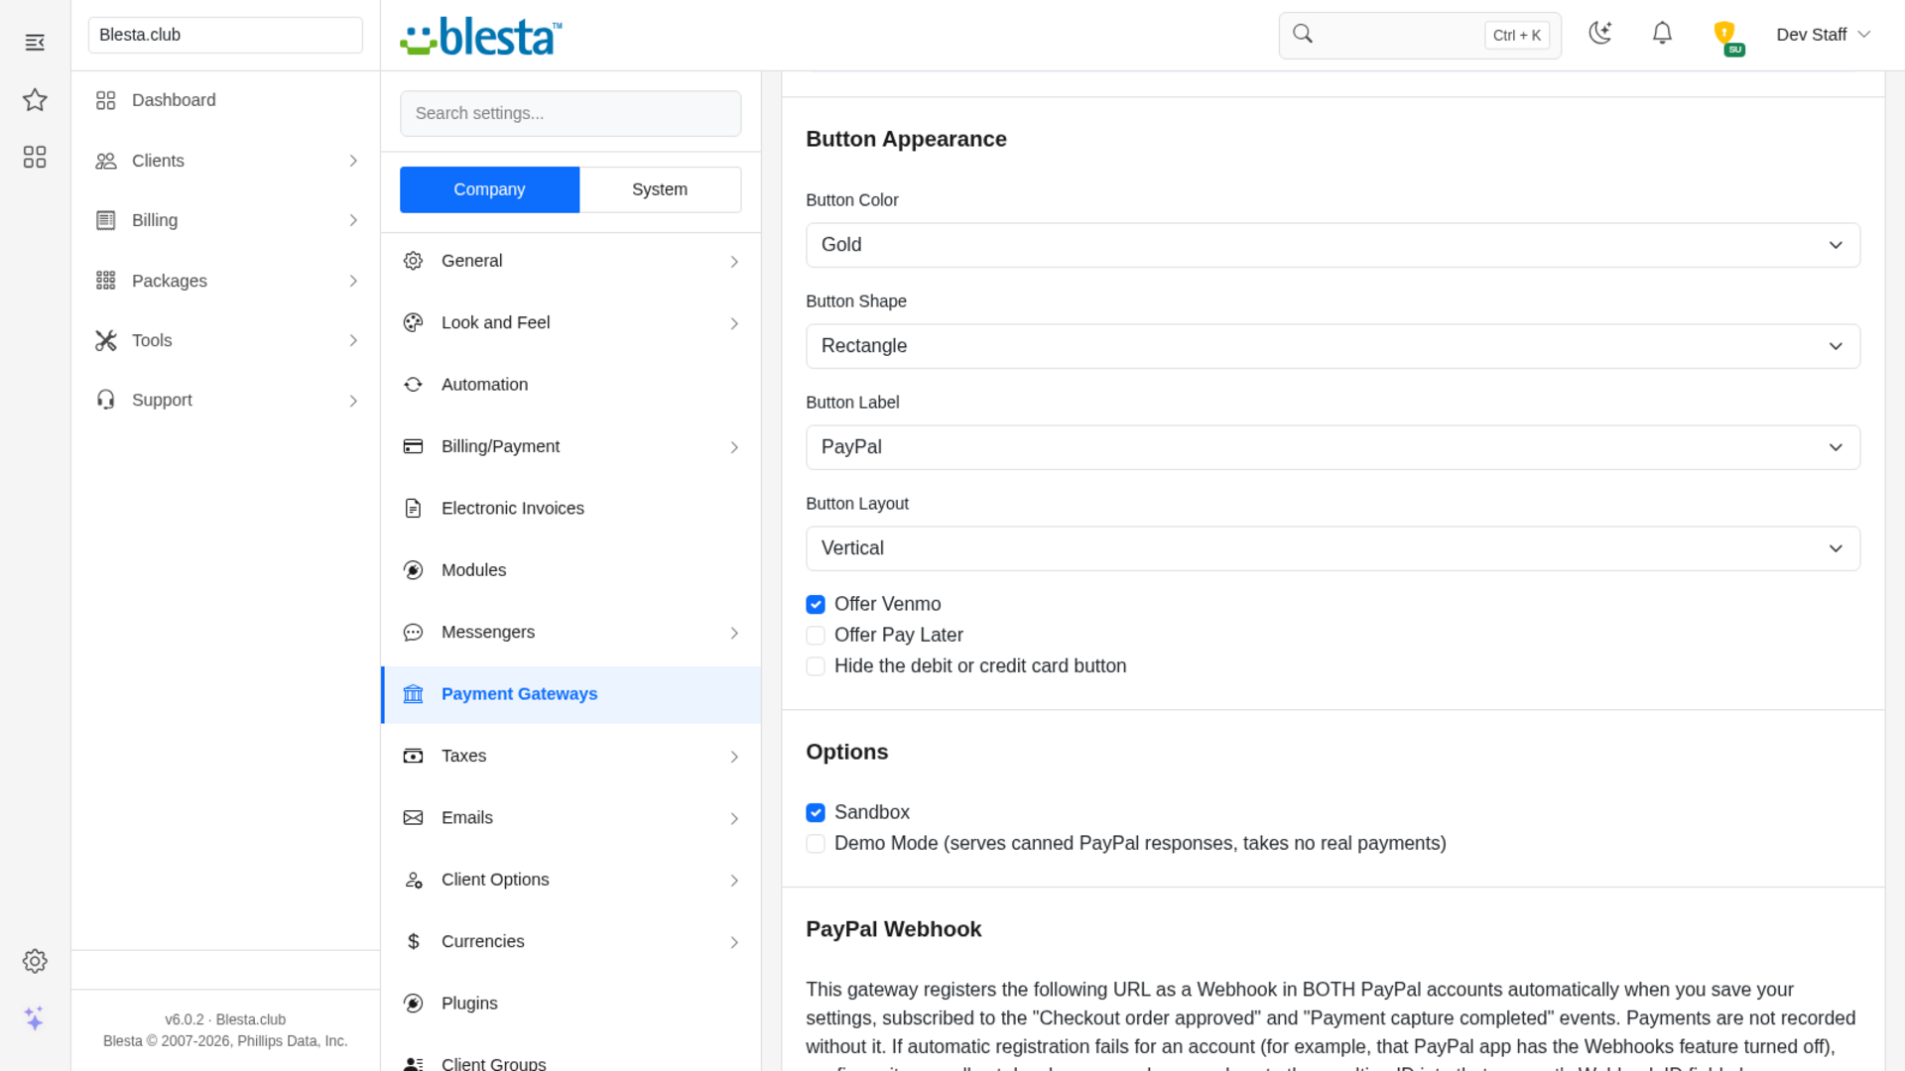Screen dimensions: 1905x1071
Task: Click the Packages grid icon
Action: (106, 281)
